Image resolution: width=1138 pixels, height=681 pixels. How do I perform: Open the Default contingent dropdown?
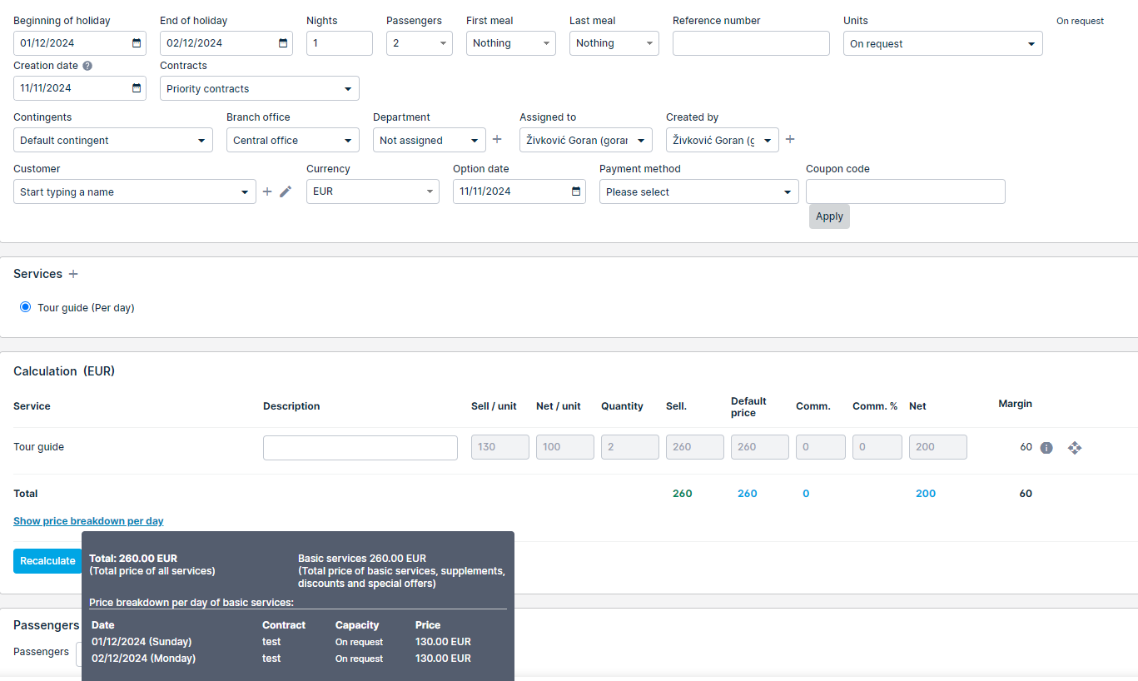pyautogui.click(x=113, y=140)
